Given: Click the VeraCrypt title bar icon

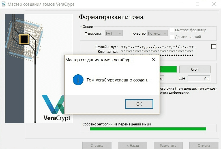Looking at the screenshot, I should tap(3, 4).
